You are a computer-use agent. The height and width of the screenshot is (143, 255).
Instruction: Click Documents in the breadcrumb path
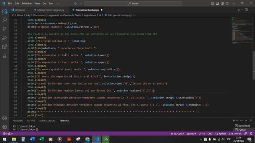[39, 15]
